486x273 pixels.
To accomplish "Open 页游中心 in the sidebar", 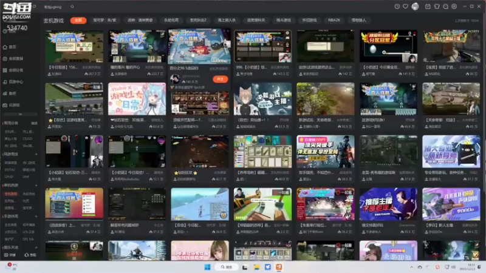I will [x=13, y=82].
